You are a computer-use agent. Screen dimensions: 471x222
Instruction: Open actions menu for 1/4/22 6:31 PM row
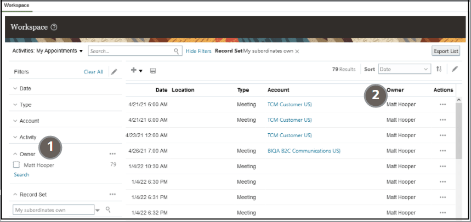(442, 197)
